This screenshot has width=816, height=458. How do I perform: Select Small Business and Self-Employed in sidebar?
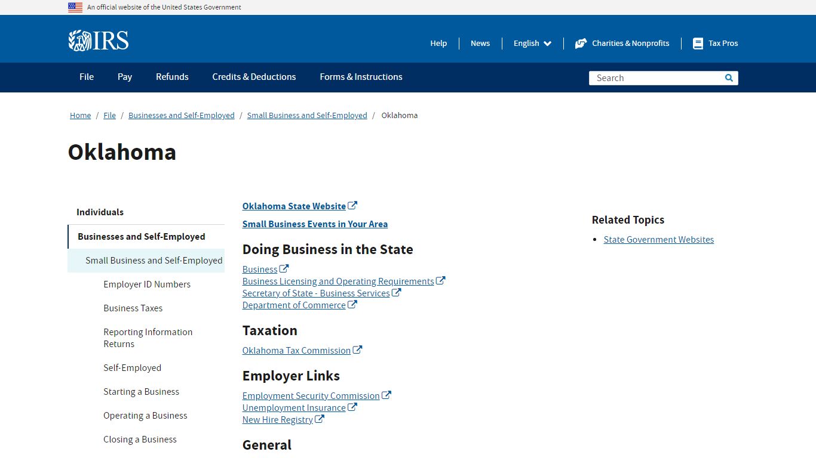(154, 261)
